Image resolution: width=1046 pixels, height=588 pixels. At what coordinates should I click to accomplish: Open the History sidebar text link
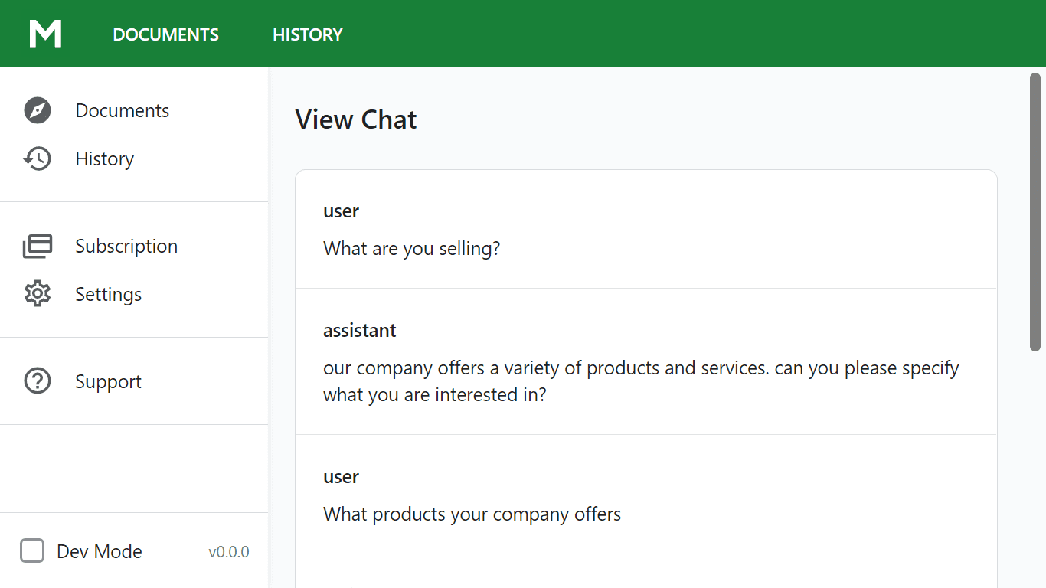pos(105,158)
